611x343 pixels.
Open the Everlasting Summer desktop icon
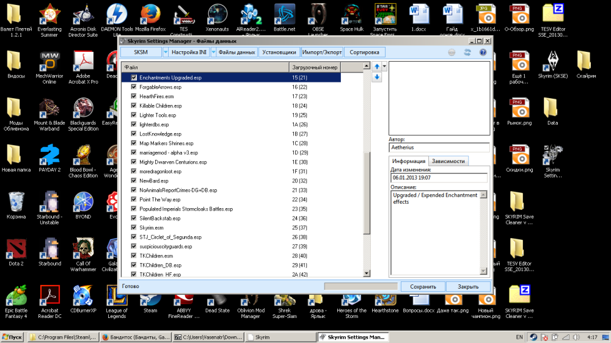pyautogui.click(x=49, y=20)
